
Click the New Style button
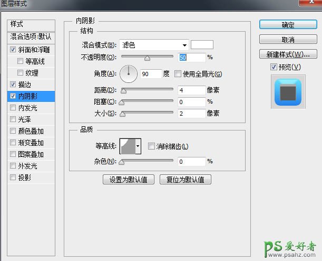pos(288,54)
